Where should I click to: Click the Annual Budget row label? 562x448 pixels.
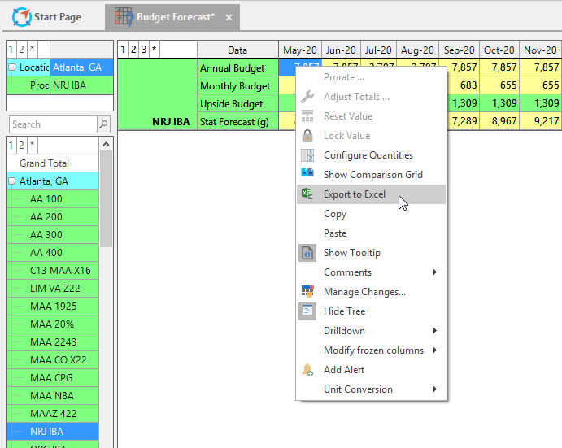click(x=237, y=67)
